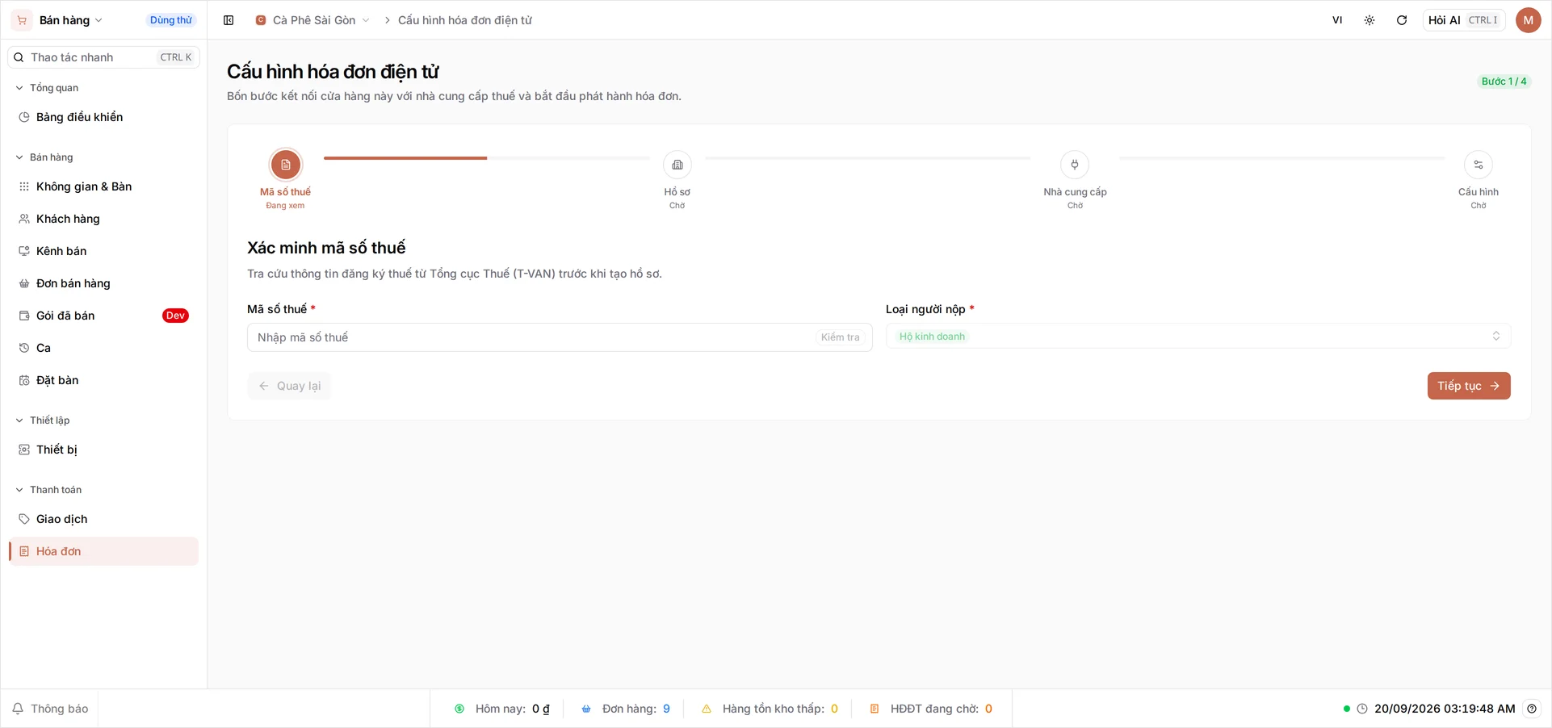The image size is (1552, 728).
Task: Click the refresh icon in header
Action: [x=1402, y=20]
